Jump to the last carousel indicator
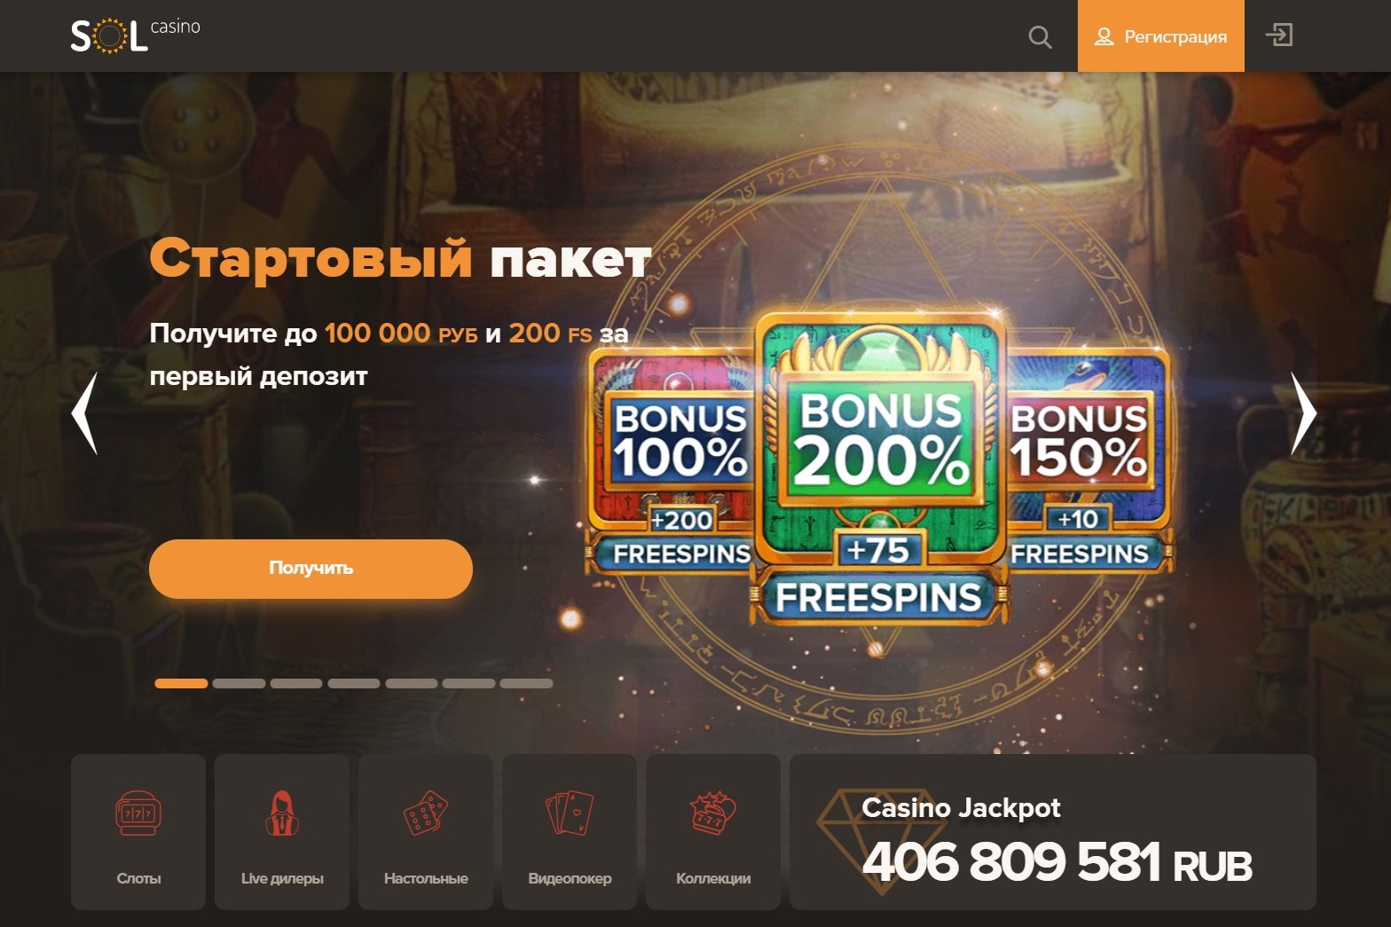This screenshot has height=927, width=1391. pyautogui.click(x=526, y=683)
